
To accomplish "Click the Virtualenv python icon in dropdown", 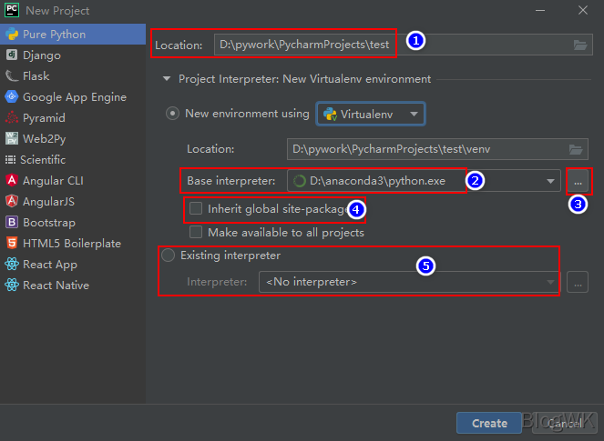I will [330, 115].
